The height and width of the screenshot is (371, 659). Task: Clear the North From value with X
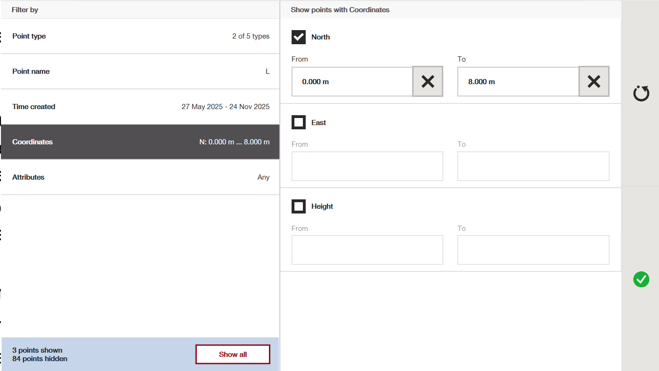point(428,82)
